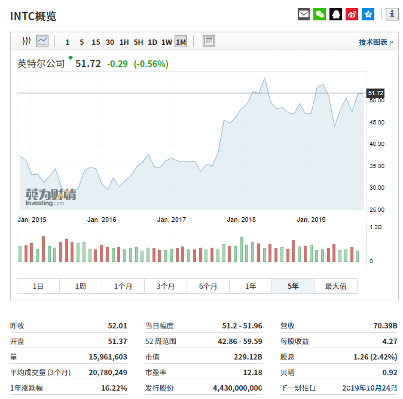Set chart interval to 1M
This screenshot has width=403, height=399.
(x=181, y=41)
